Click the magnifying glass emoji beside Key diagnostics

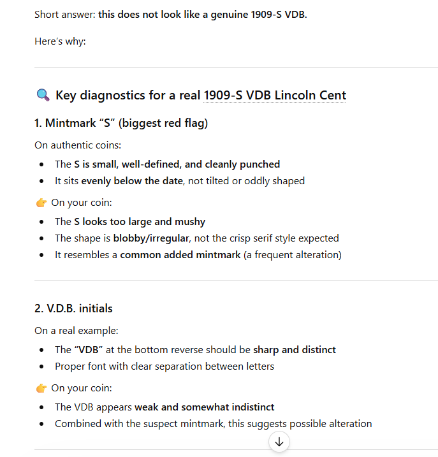pyautogui.click(x=43, y=96)
